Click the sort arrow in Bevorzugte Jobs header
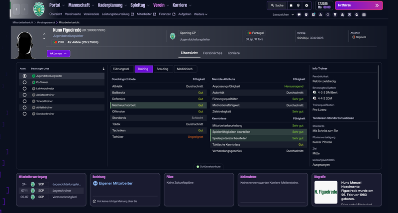The image size is (398, 213). point(103,69)
